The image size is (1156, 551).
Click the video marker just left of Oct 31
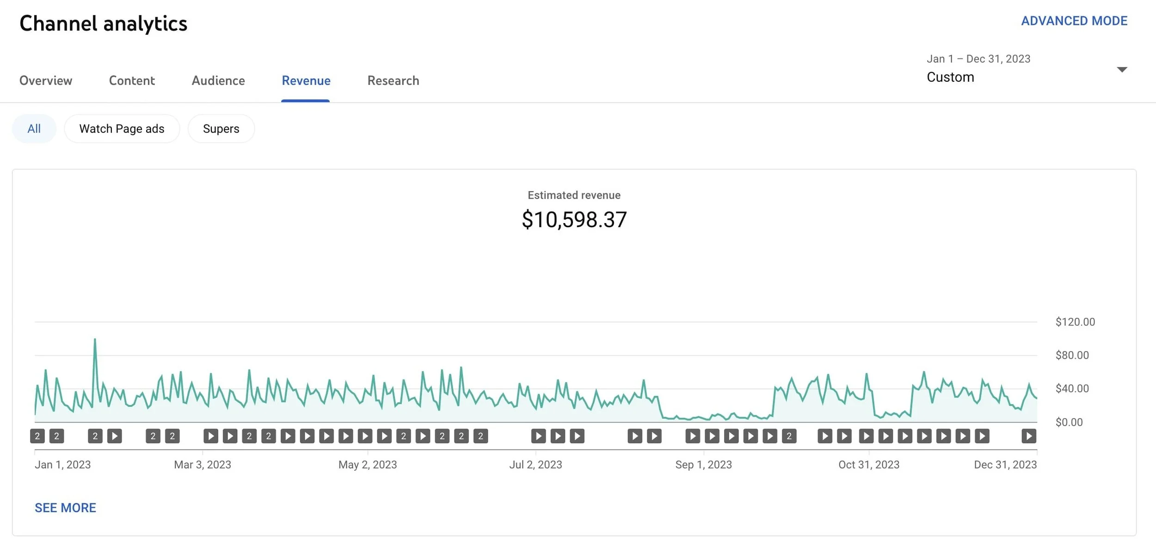pos(844,436)
